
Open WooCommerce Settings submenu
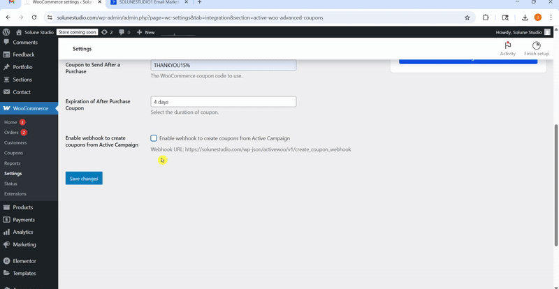13,174
